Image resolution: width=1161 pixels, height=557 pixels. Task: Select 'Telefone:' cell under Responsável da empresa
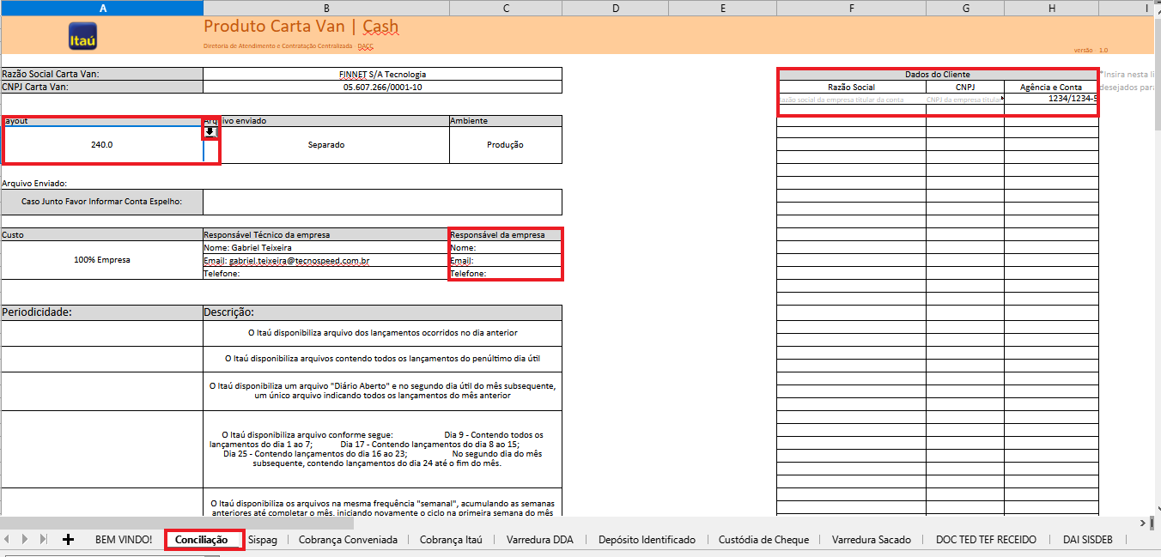506,273
